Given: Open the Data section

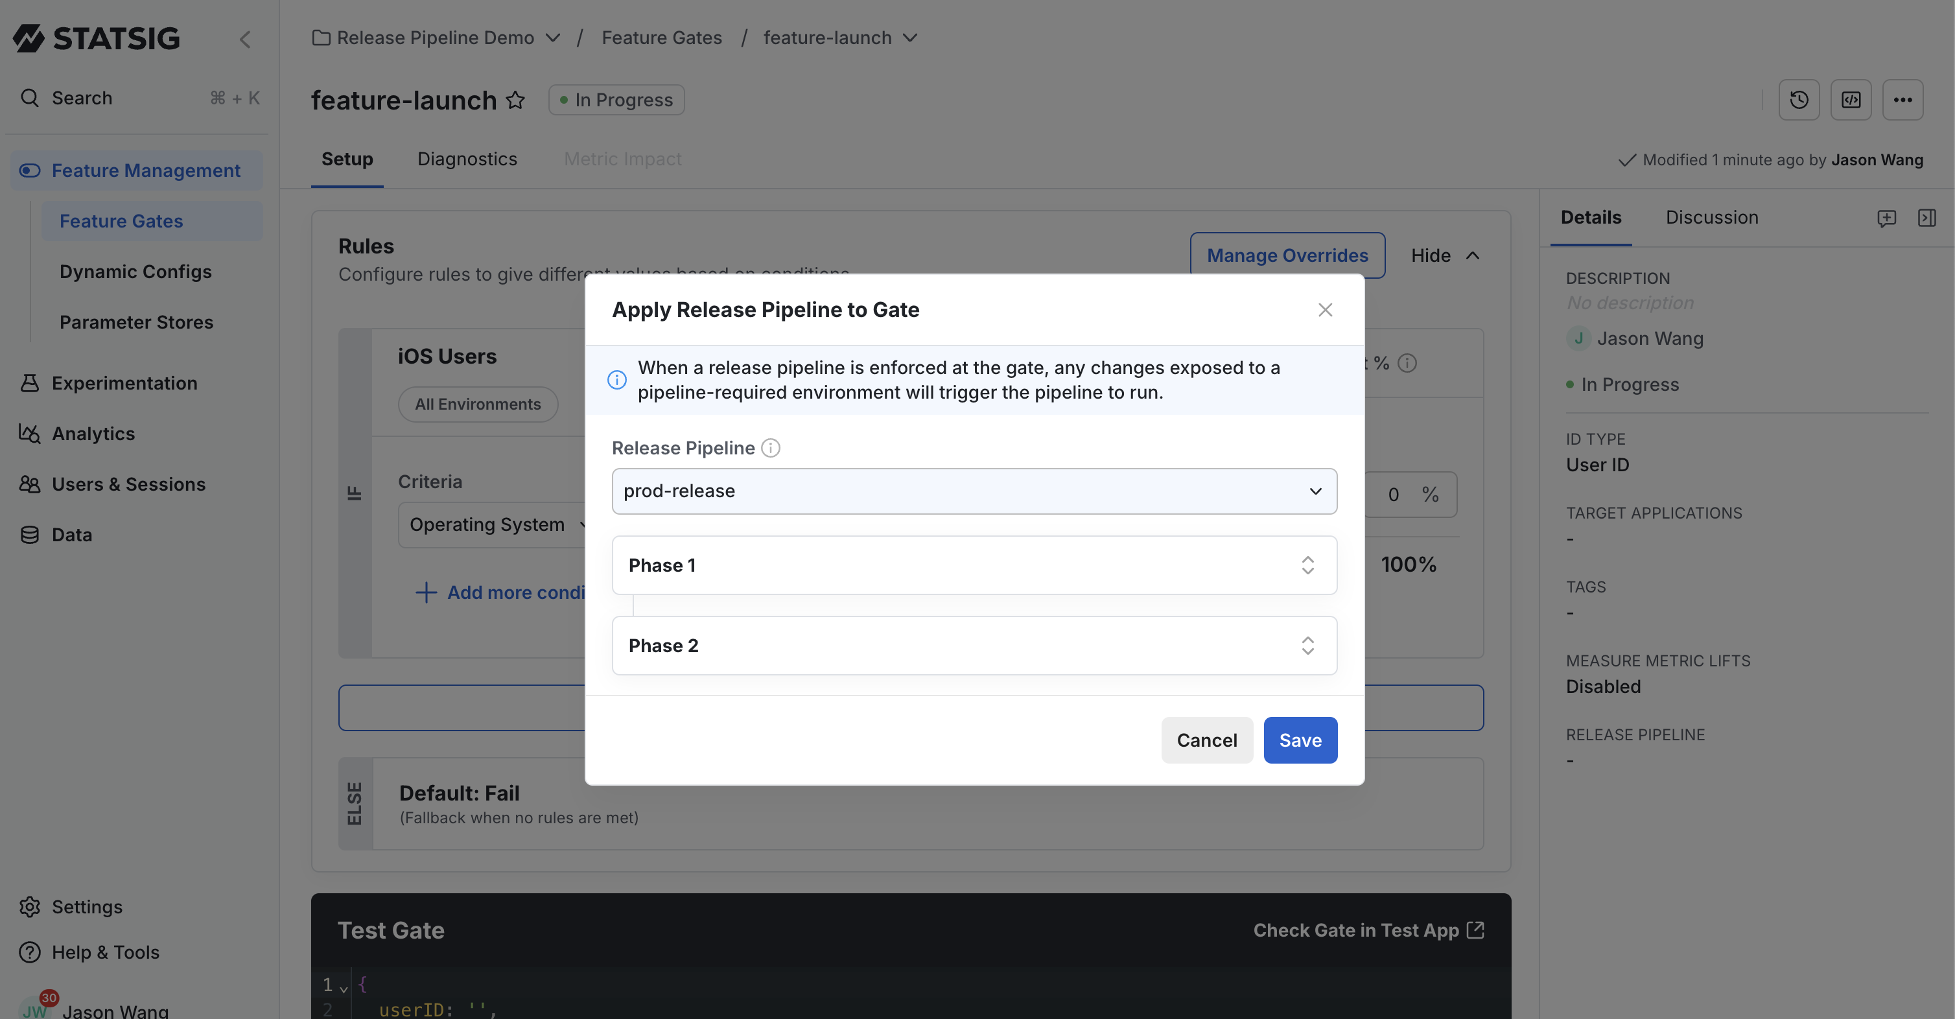Looking at the screenshot, I should pos(71,534).
